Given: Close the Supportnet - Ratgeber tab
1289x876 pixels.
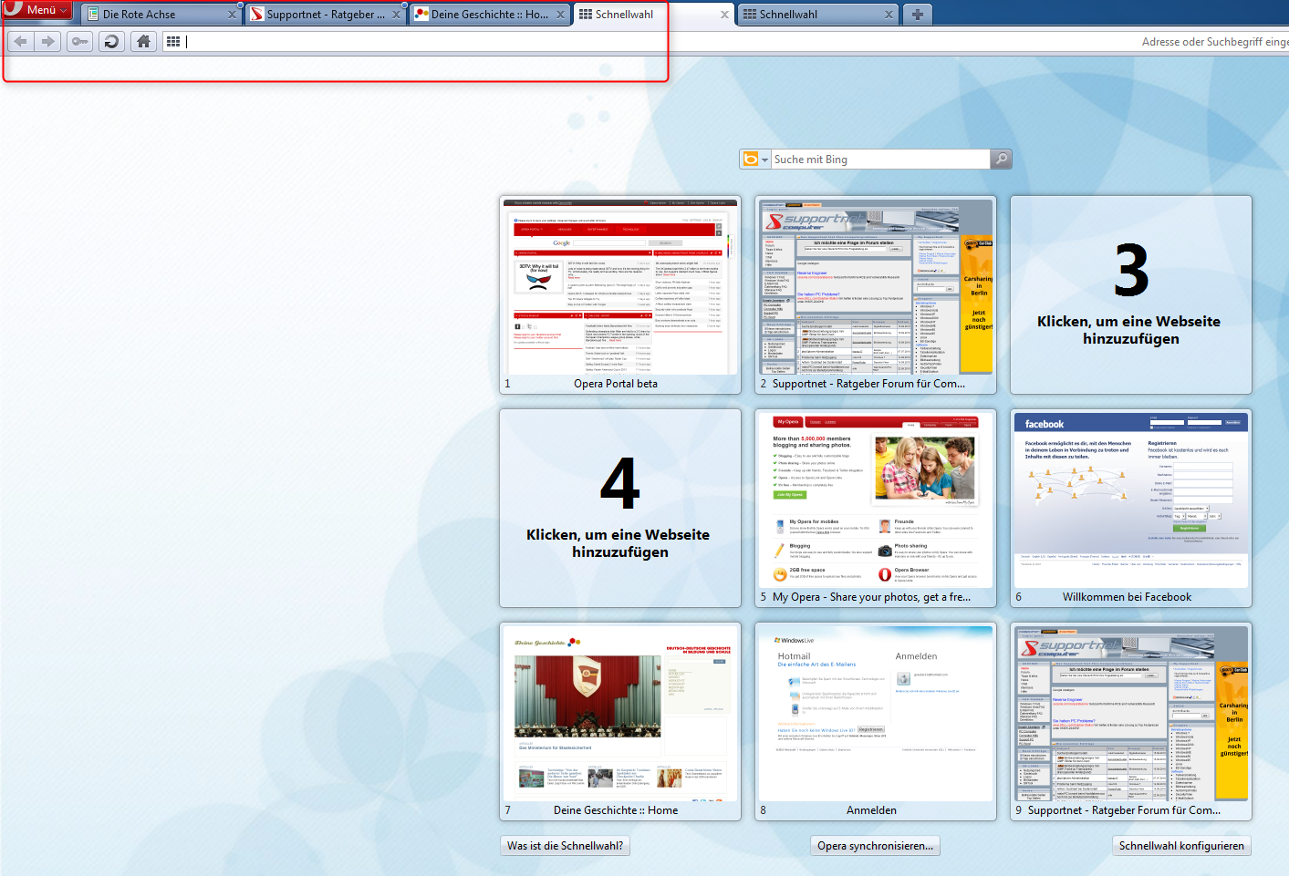Looking at the screenshot, I should (396, 15).
